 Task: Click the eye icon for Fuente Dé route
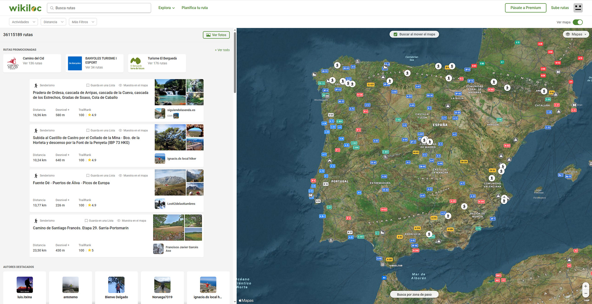(x=121, y=176)
